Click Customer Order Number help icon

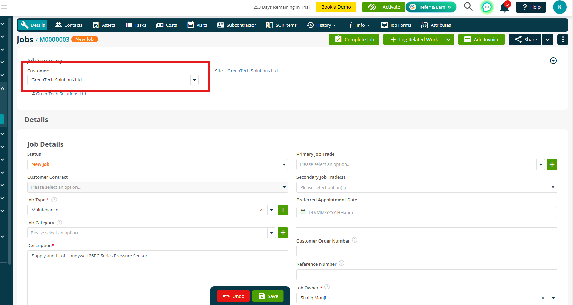(355, 240)
